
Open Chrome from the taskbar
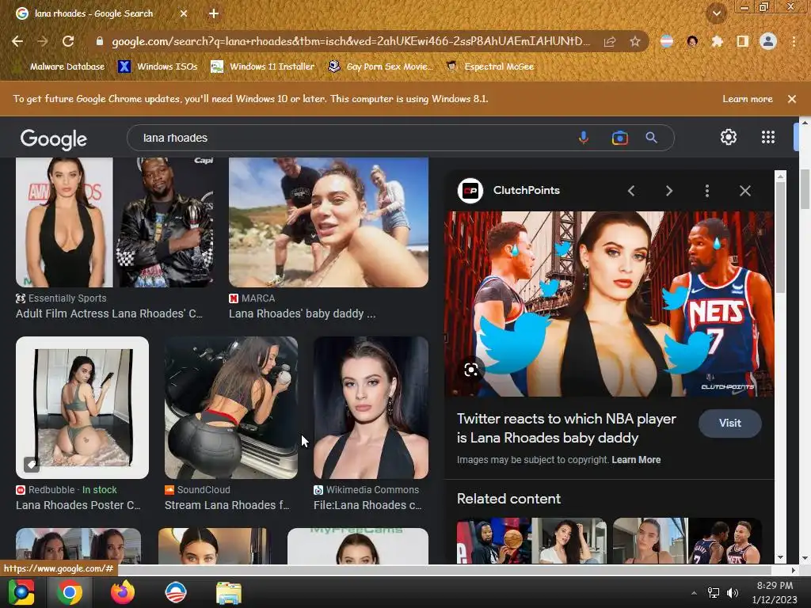[70, 592]
